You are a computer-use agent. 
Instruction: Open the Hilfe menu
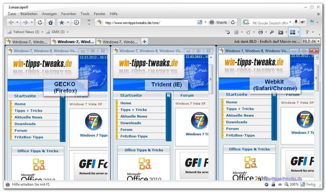(114, 14)
